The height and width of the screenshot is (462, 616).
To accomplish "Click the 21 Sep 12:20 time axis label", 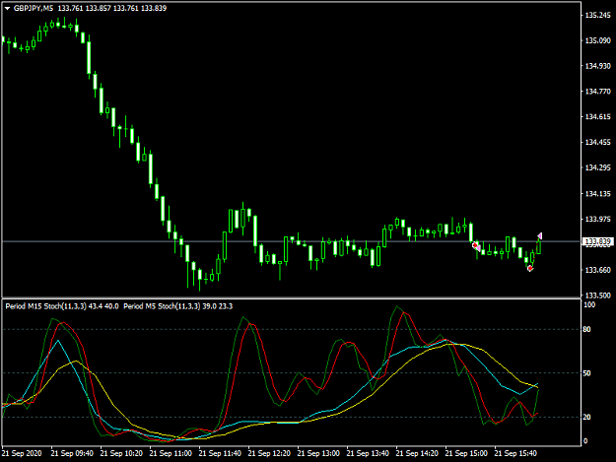I will pos(269,453).
